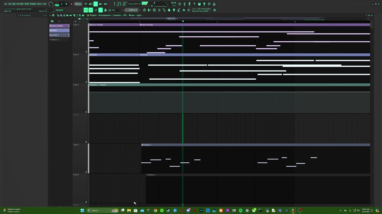This screenshot has height=214, width=382.
Task: Select the playlist slice tool
Action: click(74, 15)
